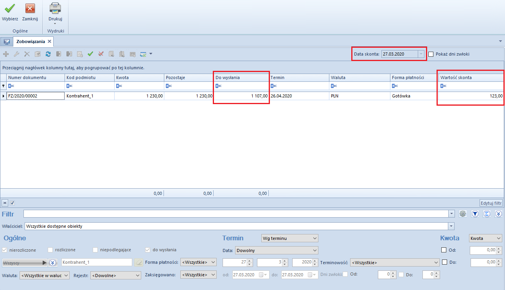This screenshot has width=505, height=290.
Task: Click the filter icon under Termin header
Action: [273, 86]
